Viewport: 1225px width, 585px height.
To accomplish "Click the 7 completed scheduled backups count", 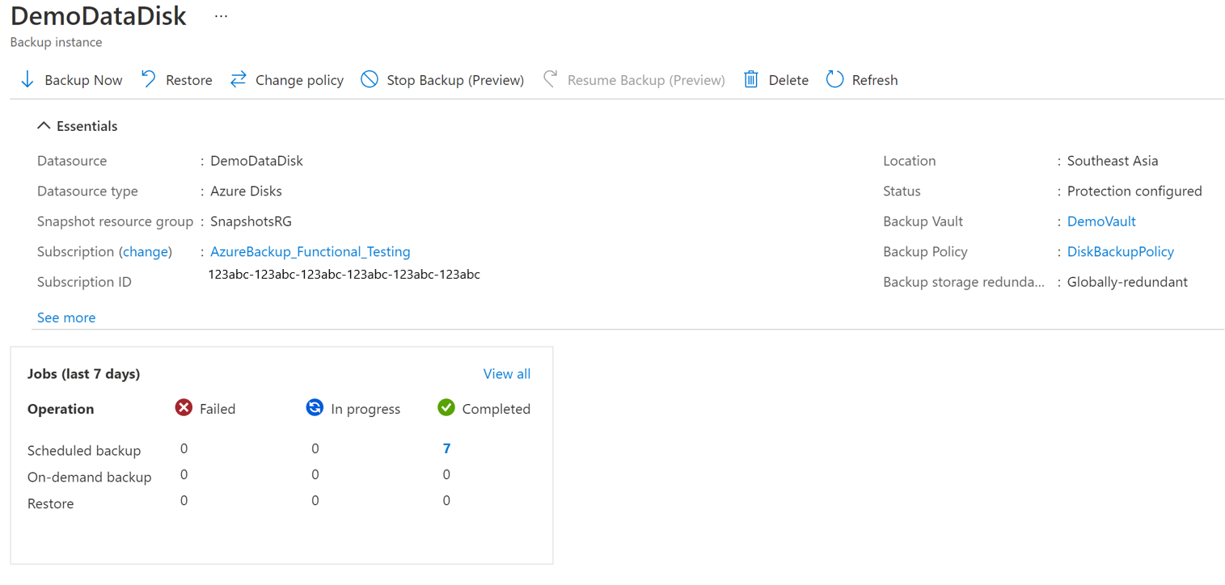I will pos(446,448).
